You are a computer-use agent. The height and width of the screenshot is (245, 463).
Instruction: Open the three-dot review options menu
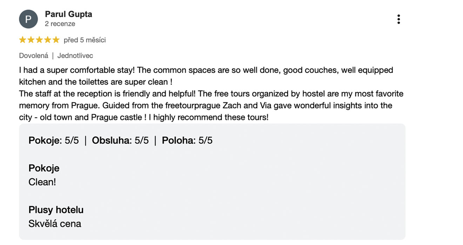click(398, 19)
